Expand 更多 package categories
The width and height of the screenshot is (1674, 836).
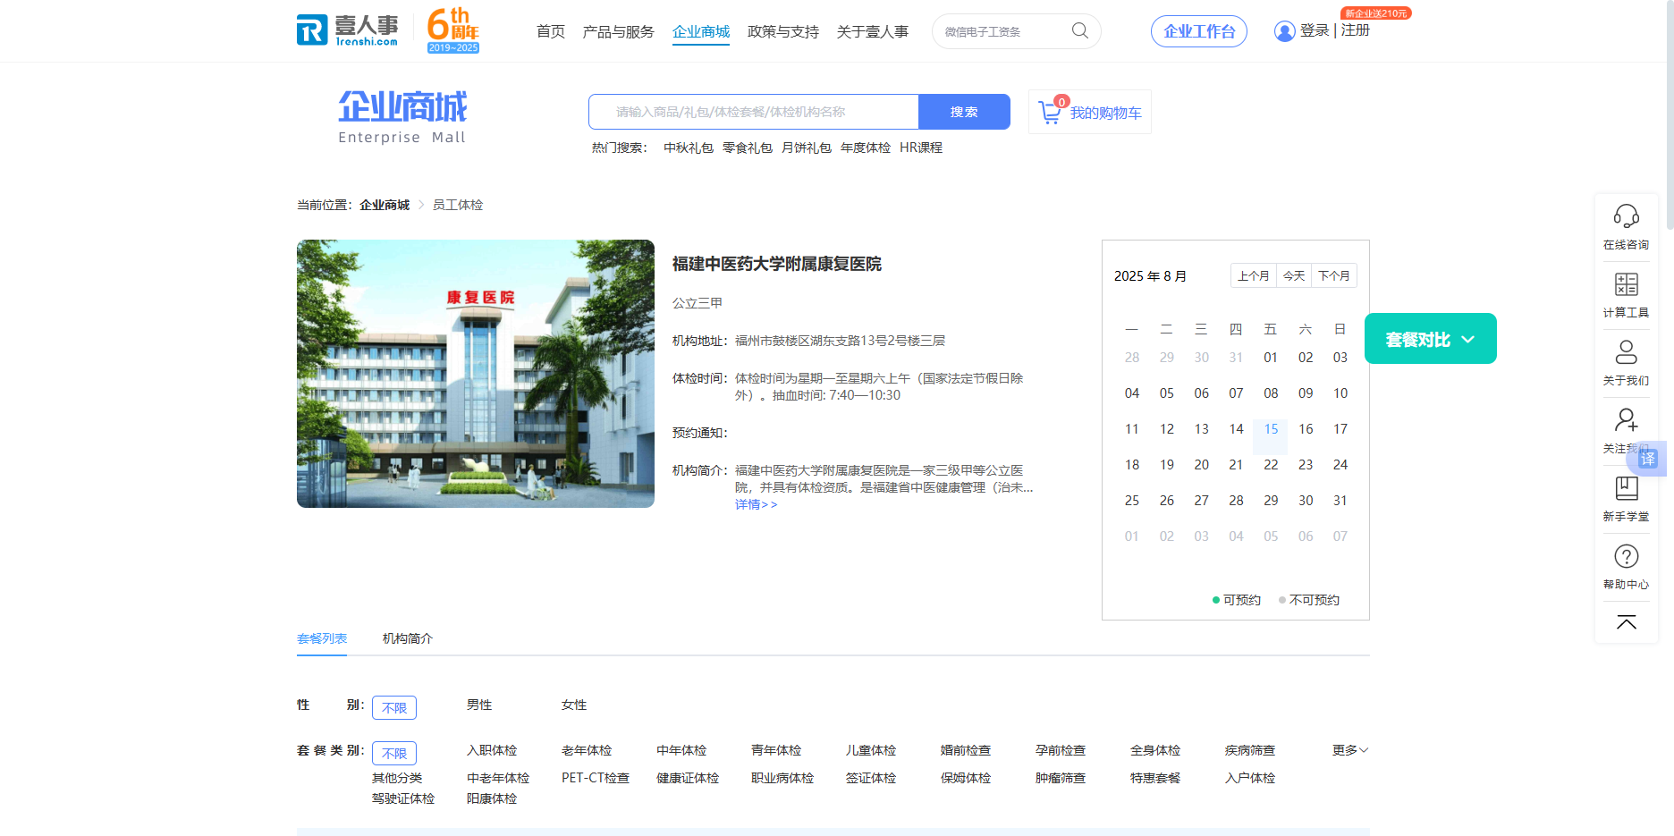click(1350, 750)
